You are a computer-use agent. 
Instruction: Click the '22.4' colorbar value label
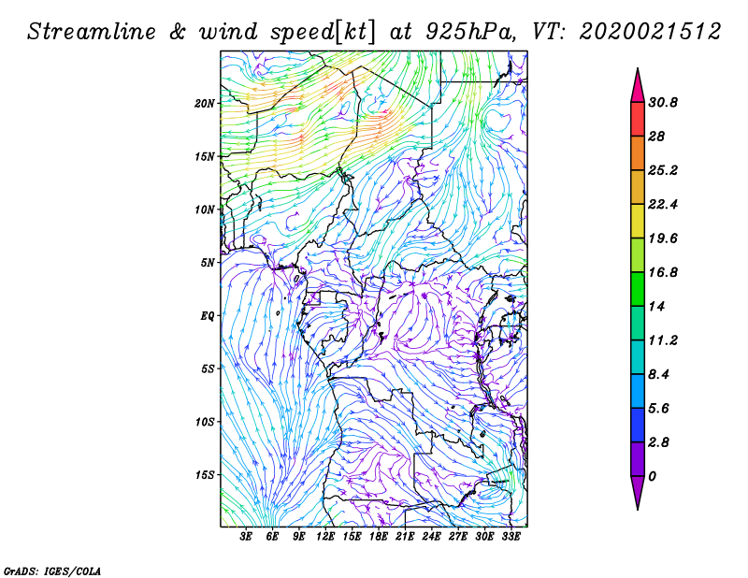pos(662,205)
